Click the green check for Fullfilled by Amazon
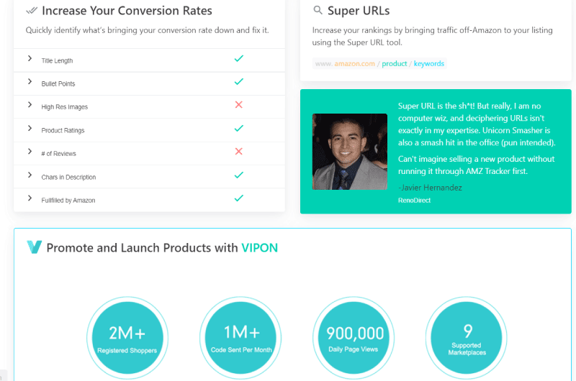Image resolution: width=576 pixels, height=381 pixels. click(x=239, y=198)
